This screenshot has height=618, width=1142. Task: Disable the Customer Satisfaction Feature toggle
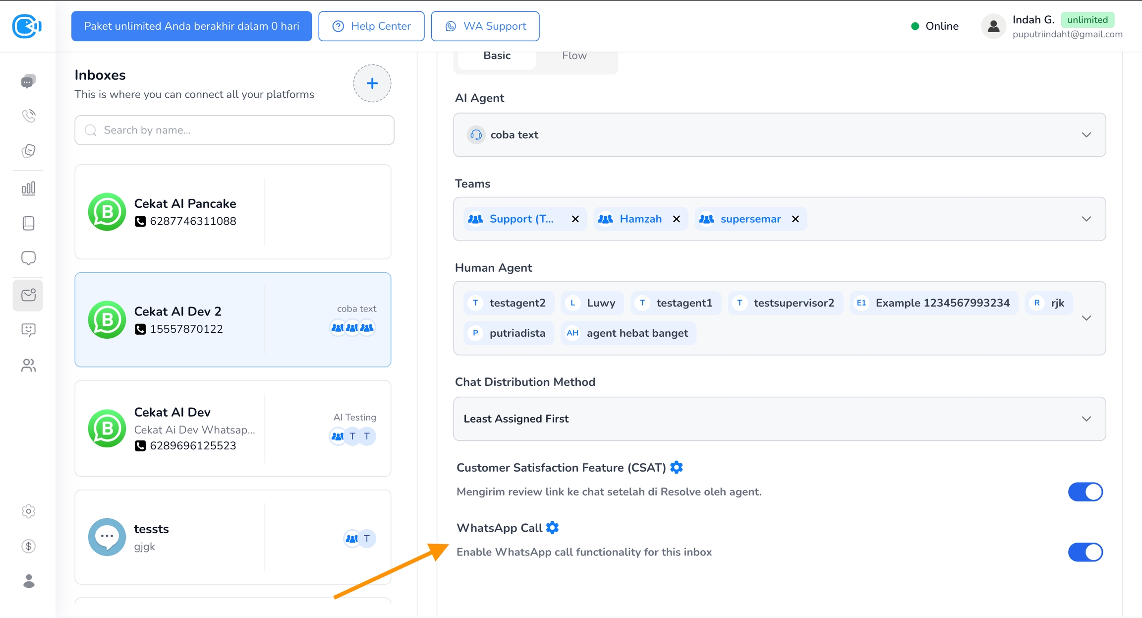coord(1085,492)
